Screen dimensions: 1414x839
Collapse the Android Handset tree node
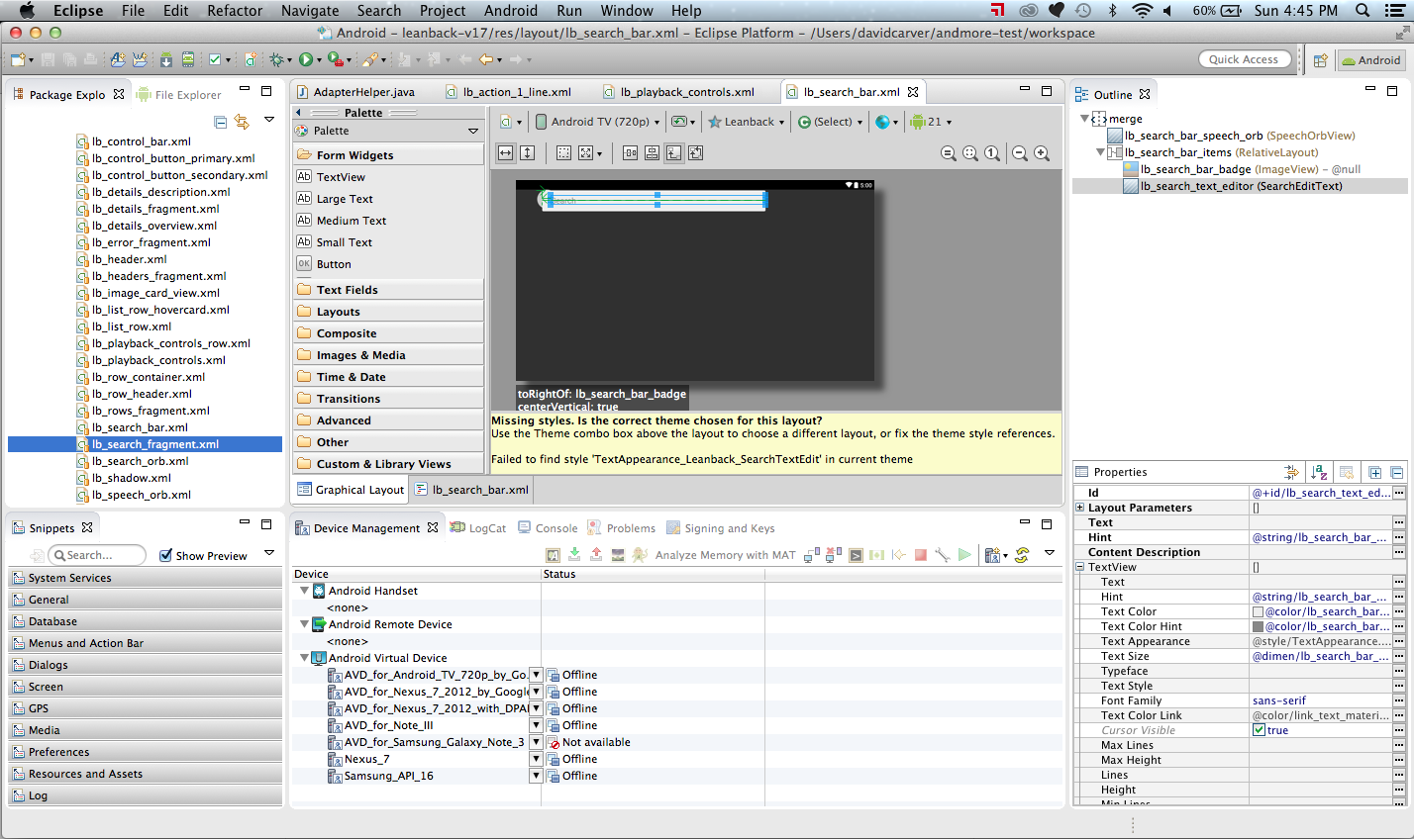coord(305,591)
